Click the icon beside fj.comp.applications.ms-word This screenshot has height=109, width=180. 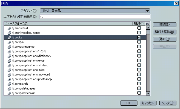[9, 75]
